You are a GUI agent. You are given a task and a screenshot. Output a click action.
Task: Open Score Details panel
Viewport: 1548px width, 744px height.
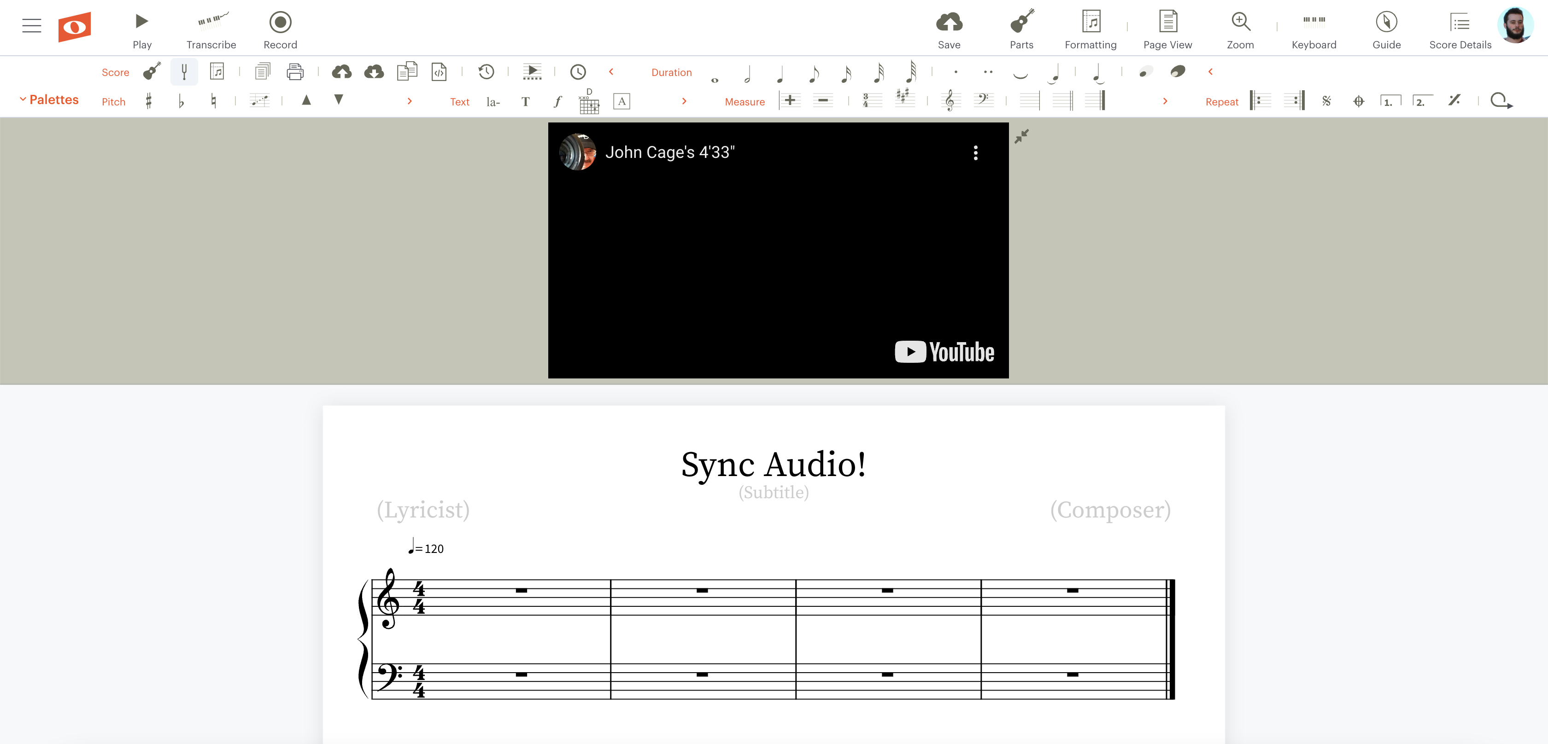(1460, 30)
